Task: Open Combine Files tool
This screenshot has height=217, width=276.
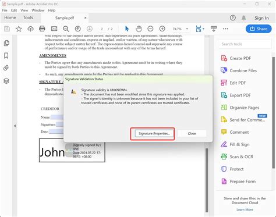Action: click(x=239, y=70)
